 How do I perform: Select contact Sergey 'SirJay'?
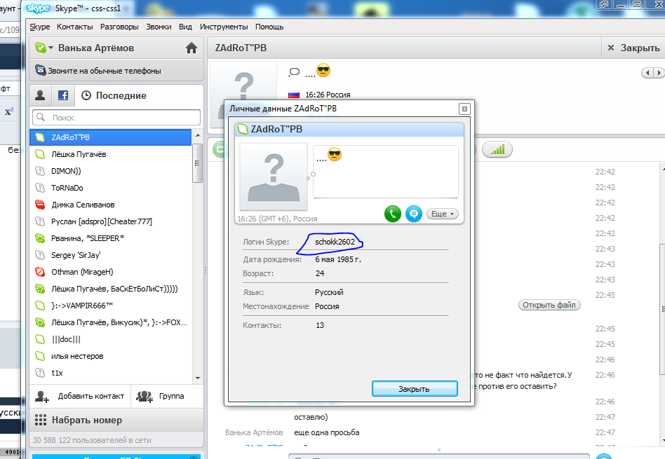[x=111, y=255]
